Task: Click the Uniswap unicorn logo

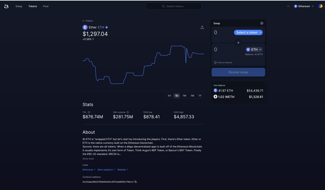Action: [6, 6]
